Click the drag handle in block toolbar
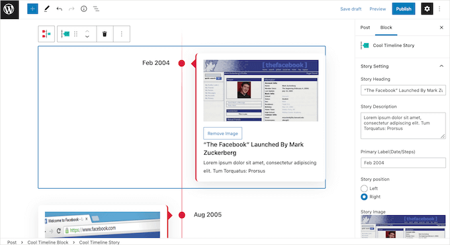The image size is (450, 245). (75, 34)
